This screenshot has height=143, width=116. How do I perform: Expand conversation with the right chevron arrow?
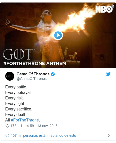pyautogui.click(x=109, y=136)
